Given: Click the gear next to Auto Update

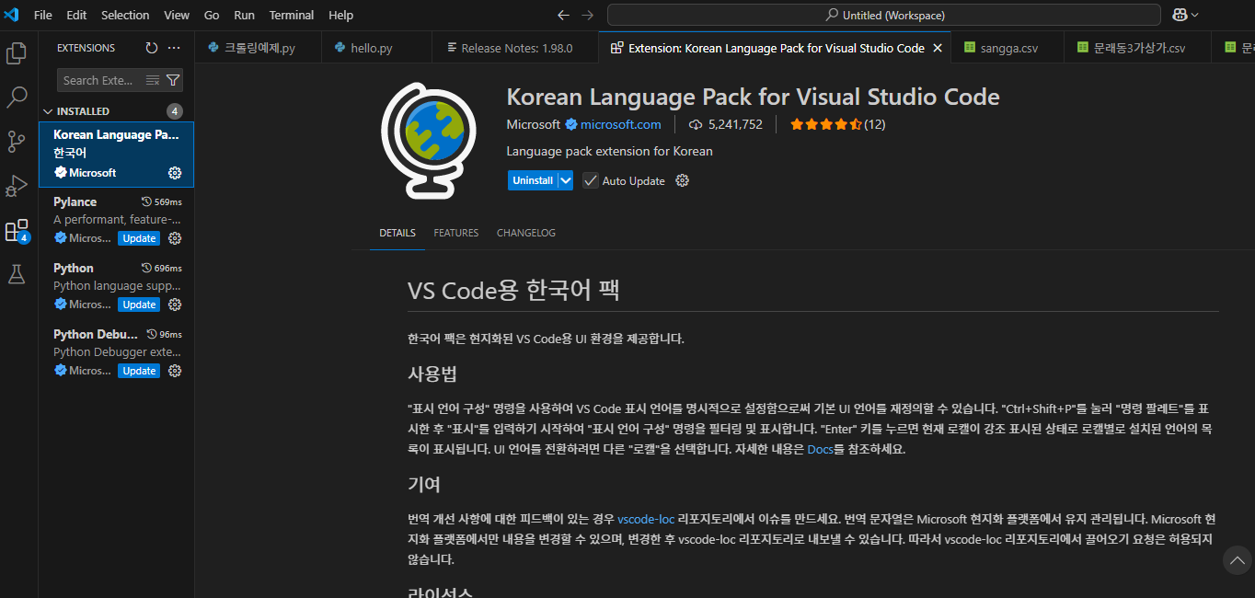Looking at the screenshot, I should (682, 180).
